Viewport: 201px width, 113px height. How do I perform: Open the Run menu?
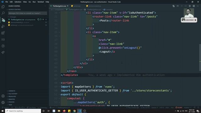pyautogui.click(x=34, y=2)
